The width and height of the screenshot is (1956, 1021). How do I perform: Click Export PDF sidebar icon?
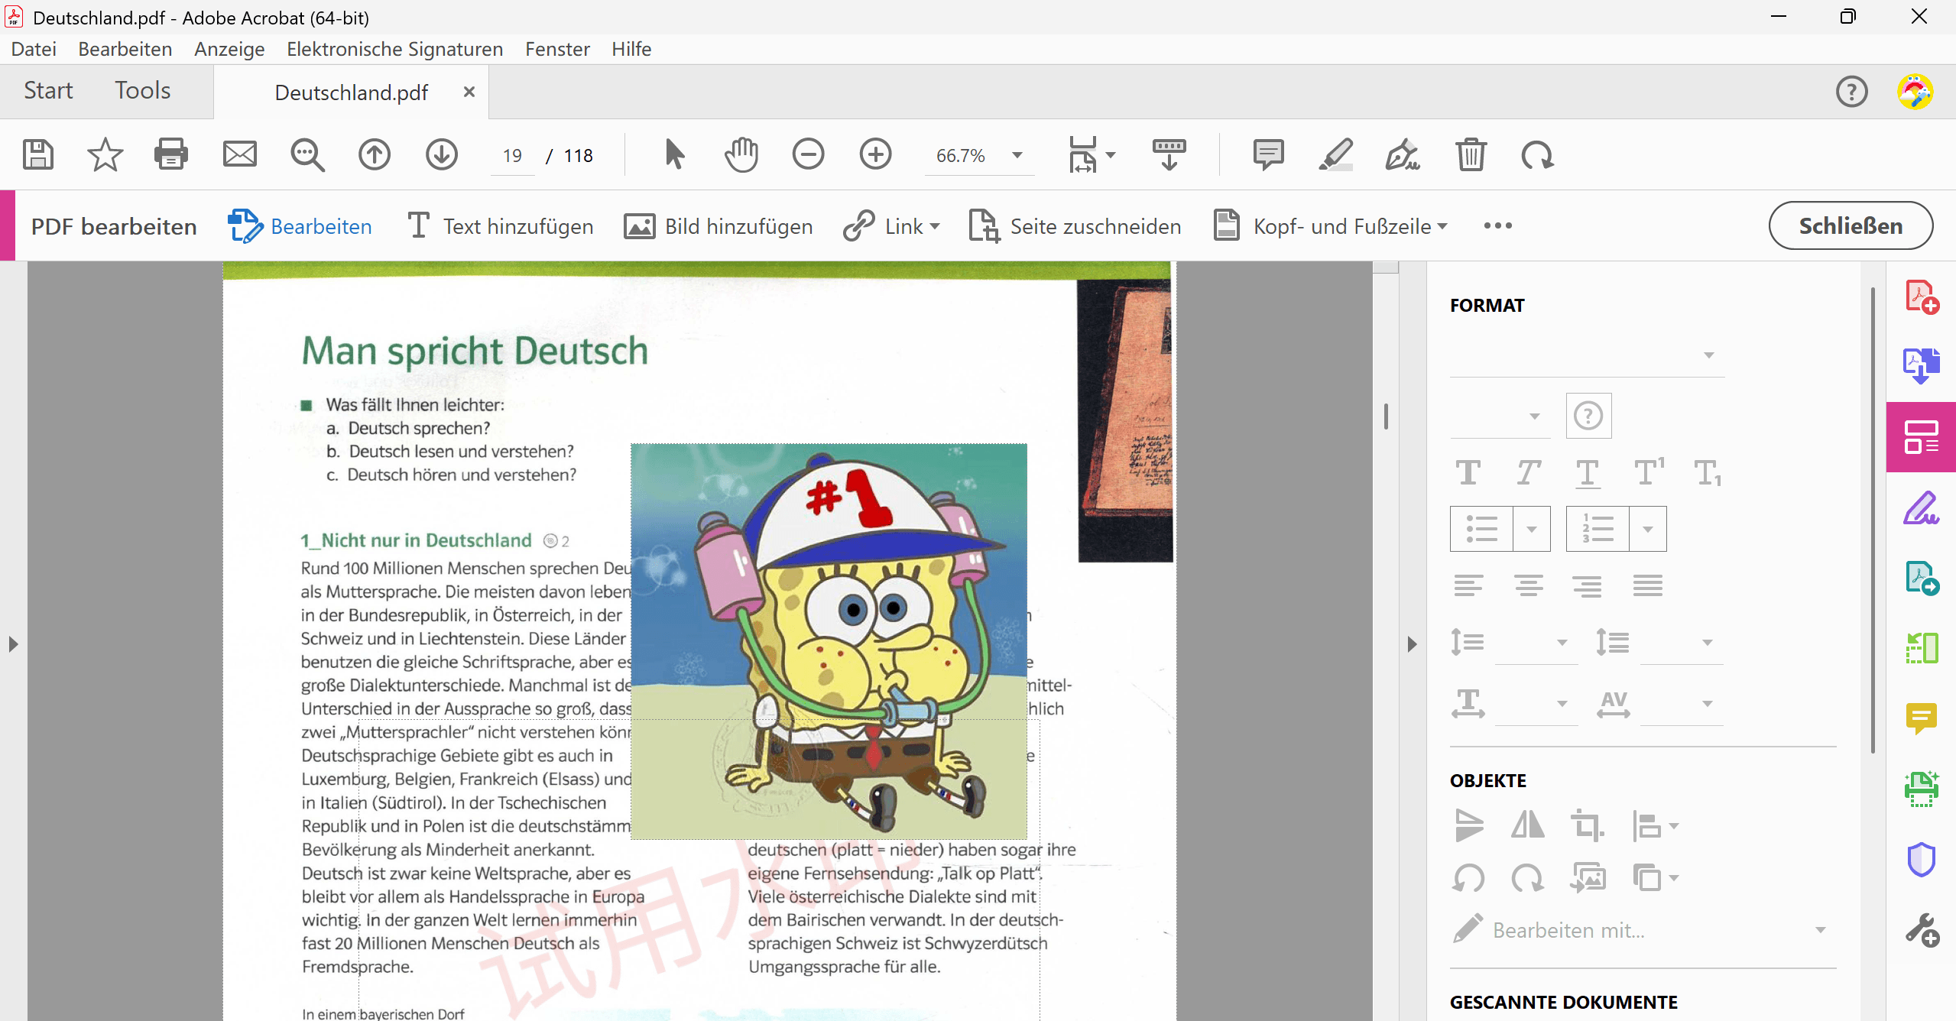[1922, 365]
